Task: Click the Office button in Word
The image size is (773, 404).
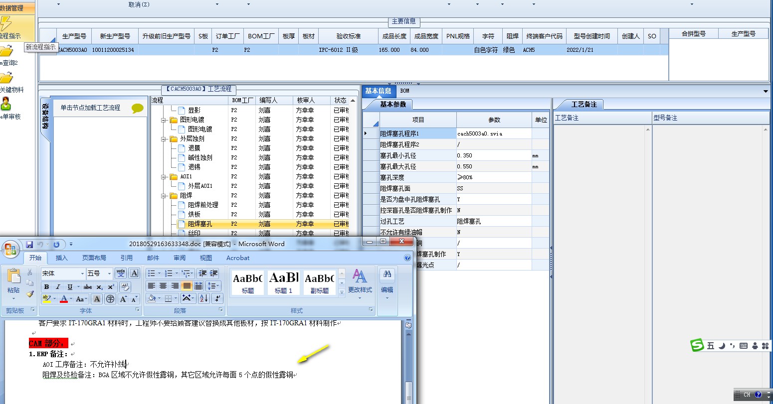Action: pos(10,249)
